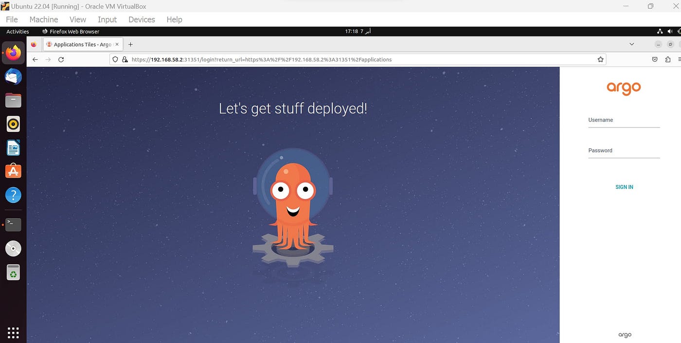The image size is (681, 343).
Task: Select the Applications Tiles - Argo tab
Action: (82, 44)
